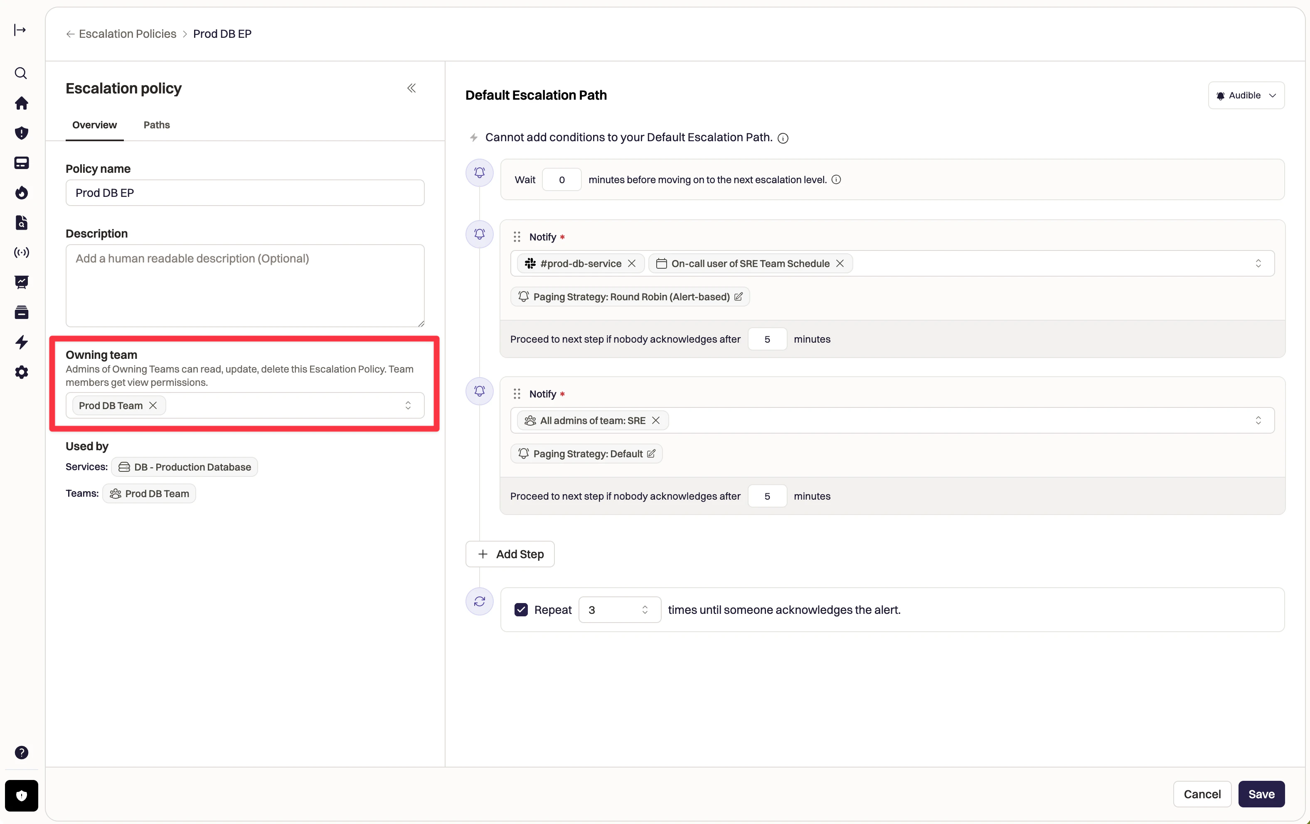The image size is (1310, 824).
Task: Remove Prod DB Team from owning team
Action: (x=153, y=405)
